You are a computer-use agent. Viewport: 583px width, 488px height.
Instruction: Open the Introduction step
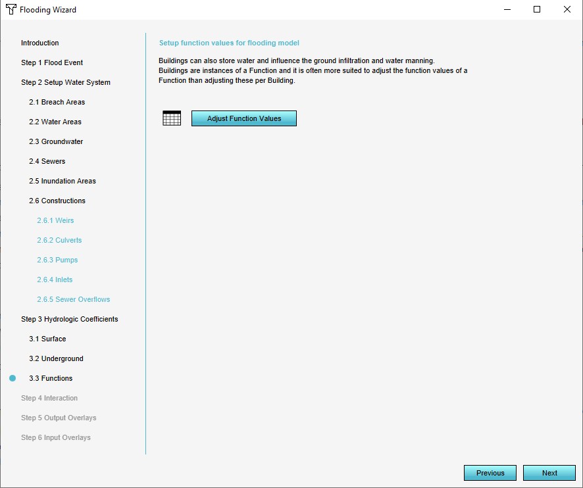[x=39, y=43]
